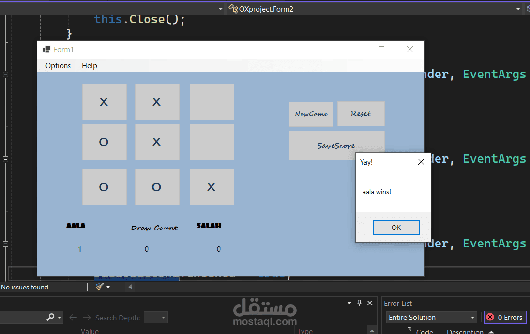
Task: Click the Code column header in Error List
Action: (424, 331)
